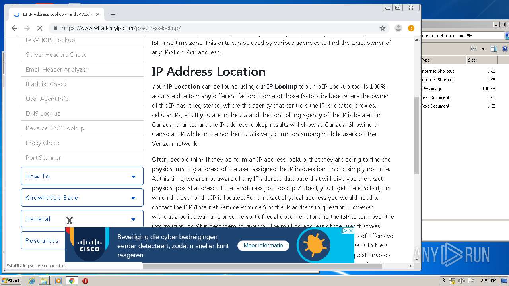This screenshot has height=286, width=509.
Task: Click the IP Address Location heading
Action: click(x=209, y=71)
